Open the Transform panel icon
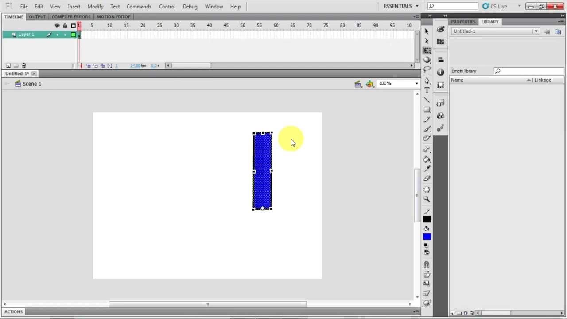 point(440,85)
